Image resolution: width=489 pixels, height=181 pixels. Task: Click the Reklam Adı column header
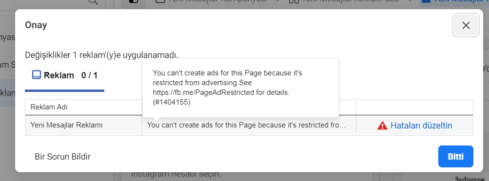coord(49,108)
